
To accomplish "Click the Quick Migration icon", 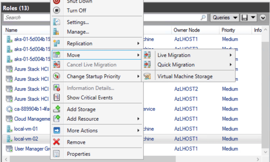I will point(147,65).
